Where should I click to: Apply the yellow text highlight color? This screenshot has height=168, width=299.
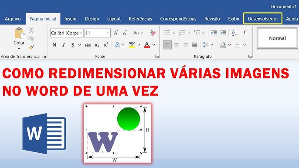point(132,45)
